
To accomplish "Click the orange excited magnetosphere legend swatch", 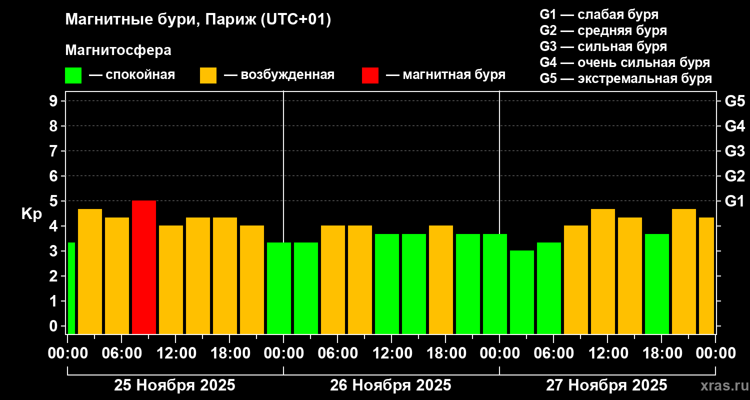I will click(x=208, y=75).
